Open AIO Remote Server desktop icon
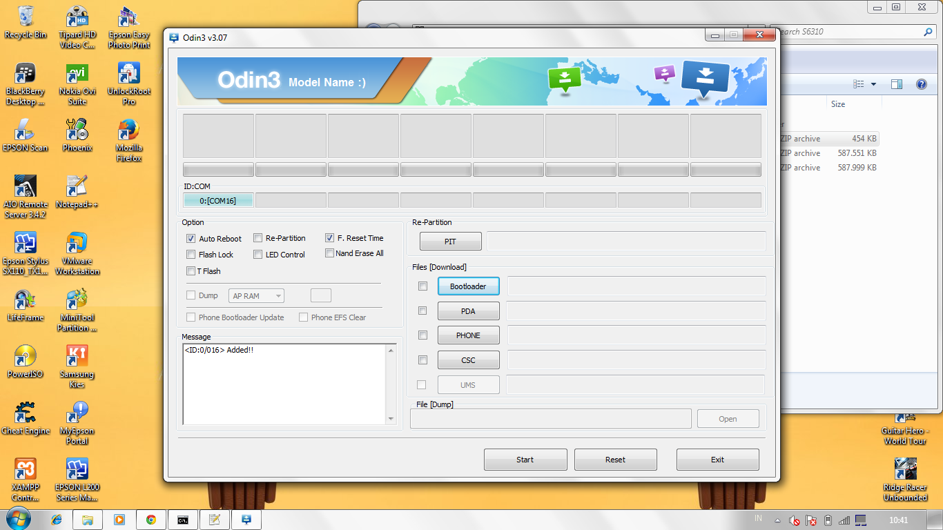 coord(26,197)
